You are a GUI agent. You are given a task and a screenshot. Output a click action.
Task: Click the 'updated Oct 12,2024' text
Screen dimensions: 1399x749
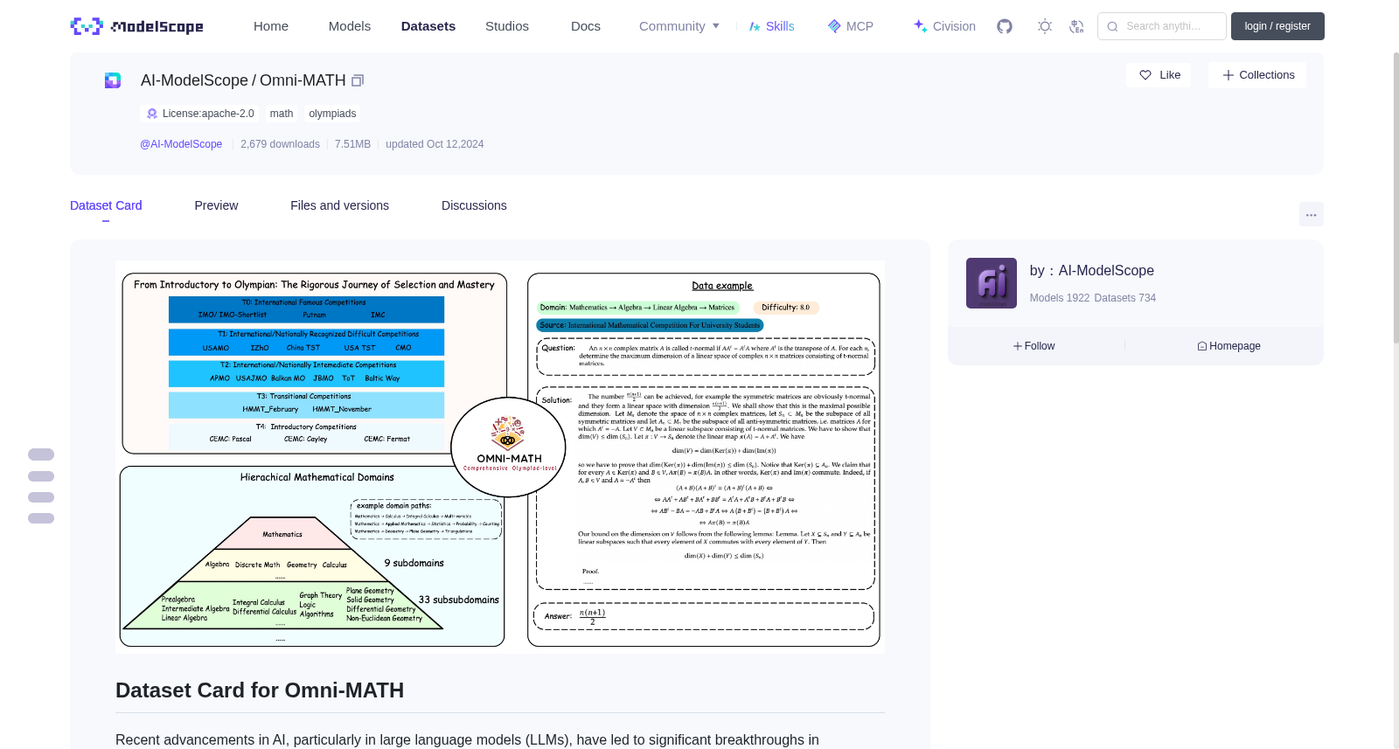[435, 144]
